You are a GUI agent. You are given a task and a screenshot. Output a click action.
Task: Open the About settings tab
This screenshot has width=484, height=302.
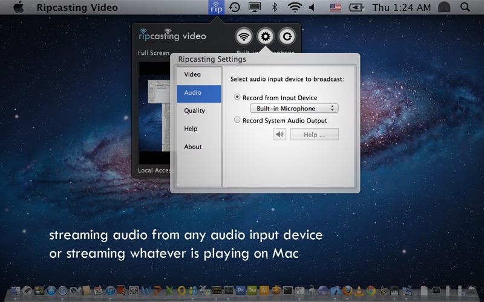(199, 147)
